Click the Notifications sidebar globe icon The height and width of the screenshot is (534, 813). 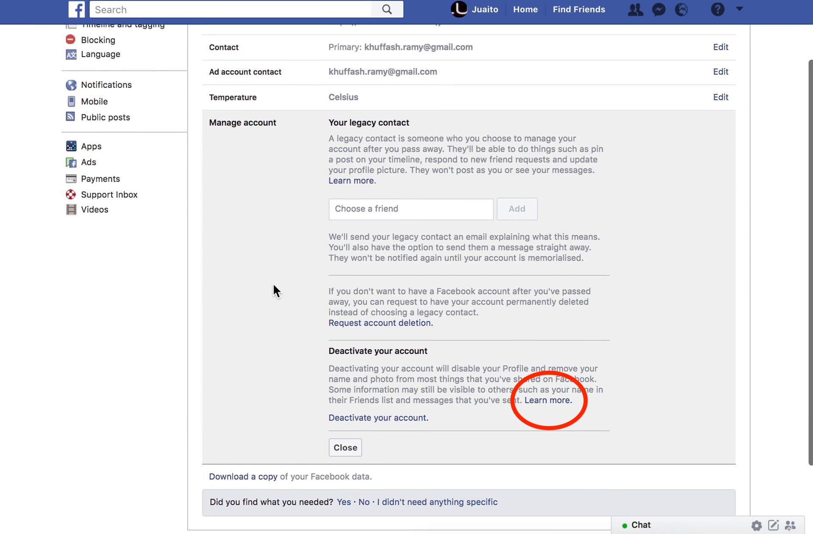click(x=71, y=85)
